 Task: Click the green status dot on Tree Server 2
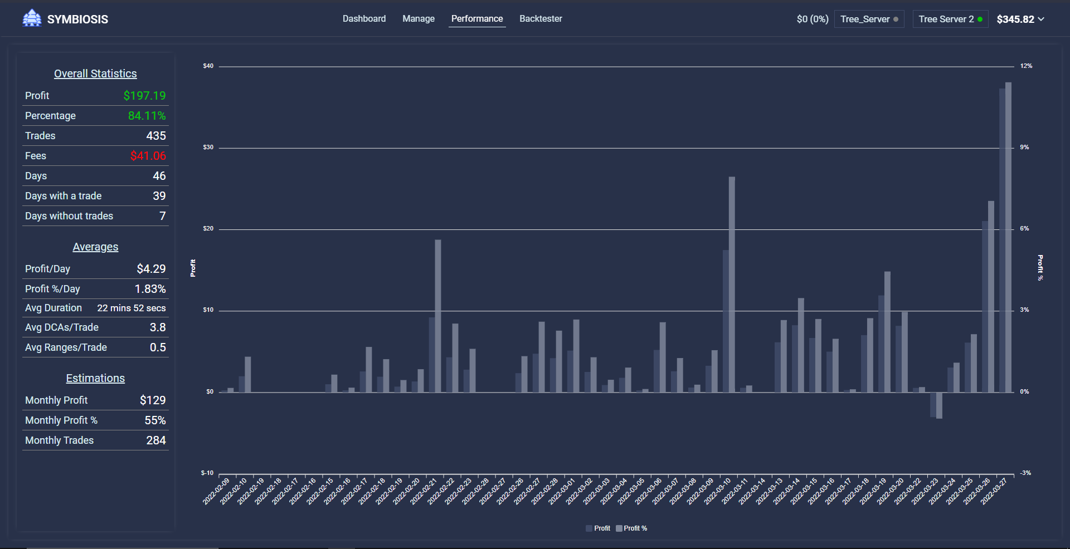980,18
